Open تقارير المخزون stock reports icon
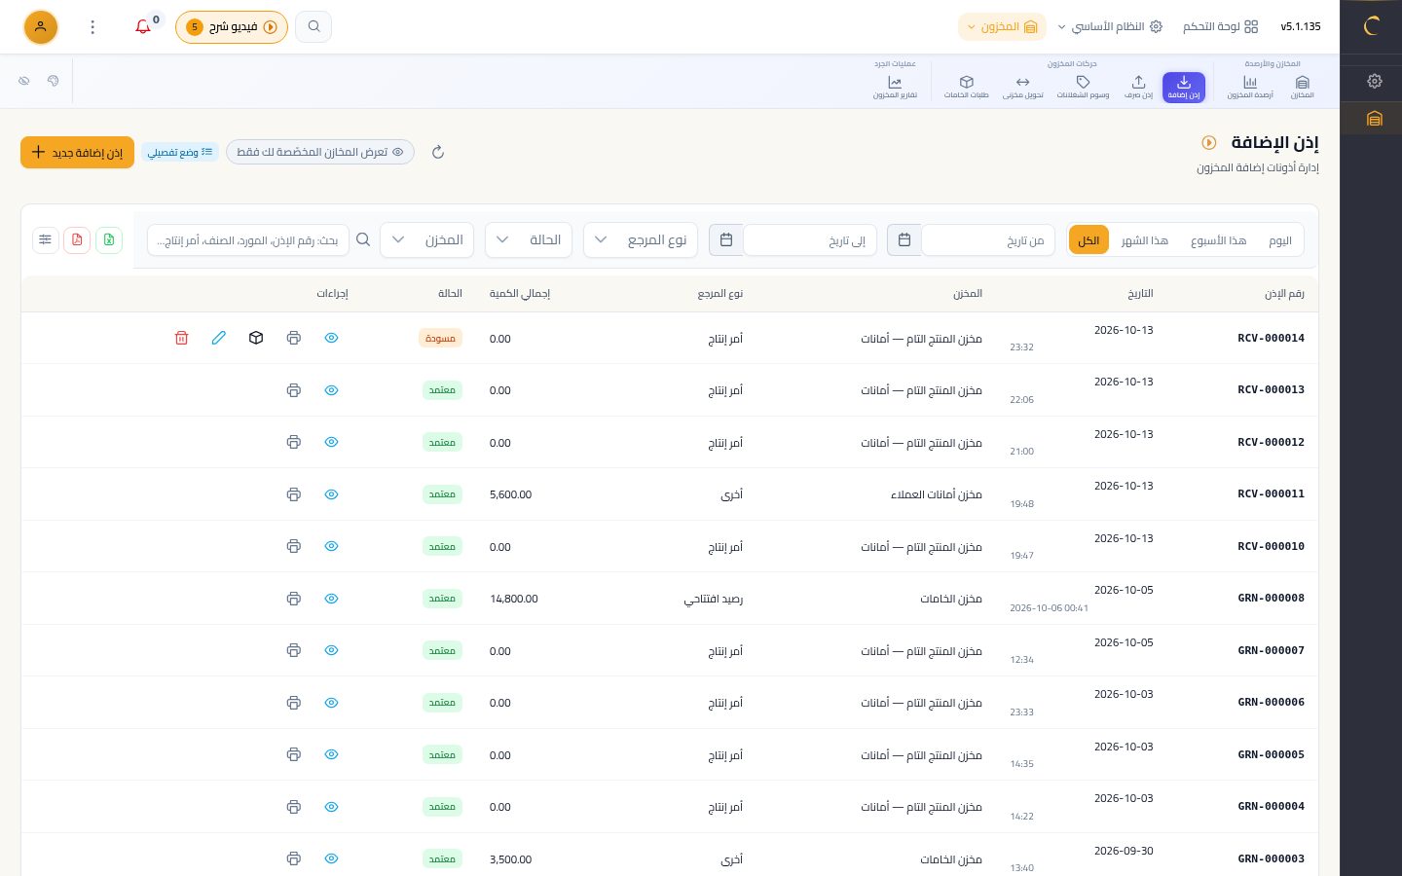 point(895,87)
